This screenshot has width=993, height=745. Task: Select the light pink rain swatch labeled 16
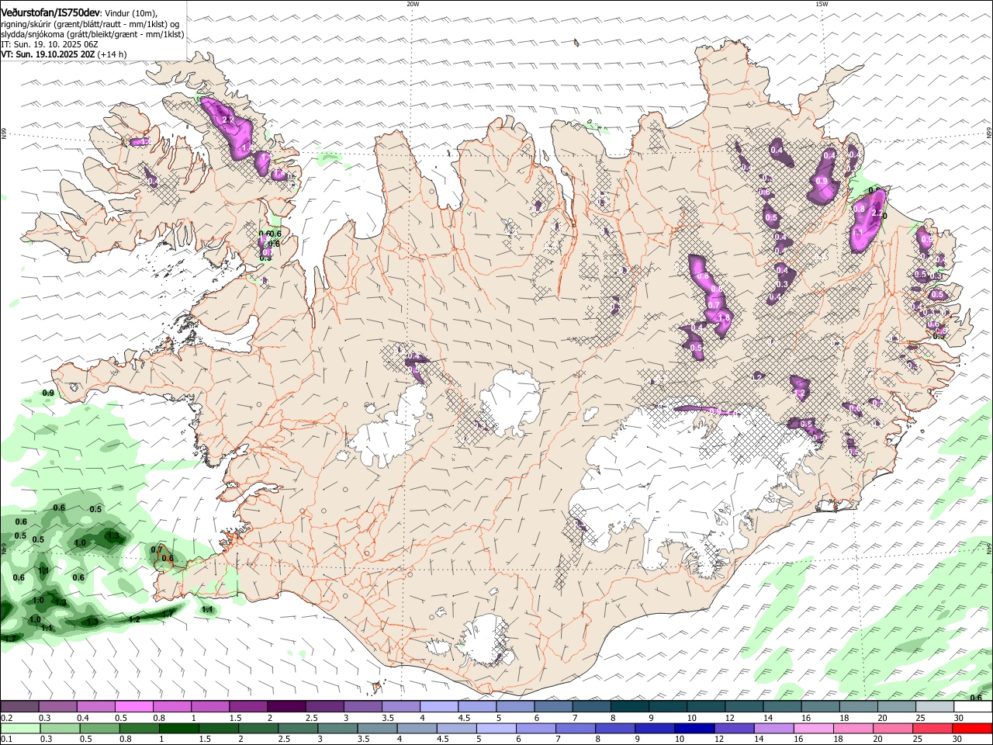(x=814, y=728)
